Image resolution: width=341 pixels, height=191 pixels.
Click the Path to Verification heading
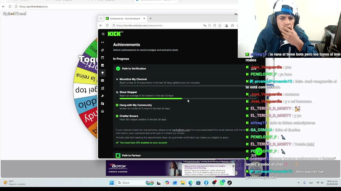coord(134,69)
